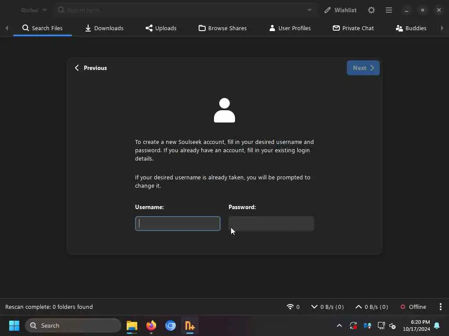This screenshot has height=336, width=449.
Task: Switch to the Downloads tab
Action: [x=104, y=28]
